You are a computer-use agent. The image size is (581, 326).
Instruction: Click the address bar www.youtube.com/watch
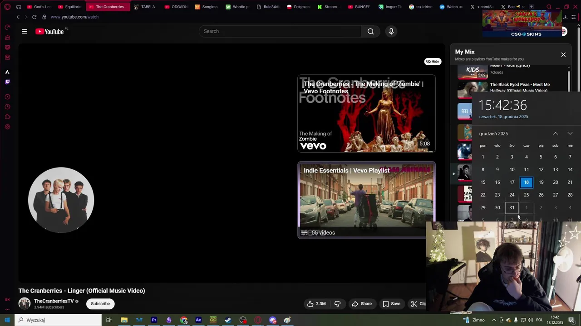74,17
